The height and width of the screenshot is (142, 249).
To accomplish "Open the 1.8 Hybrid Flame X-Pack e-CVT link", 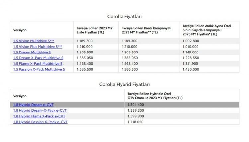I will 39,116.
